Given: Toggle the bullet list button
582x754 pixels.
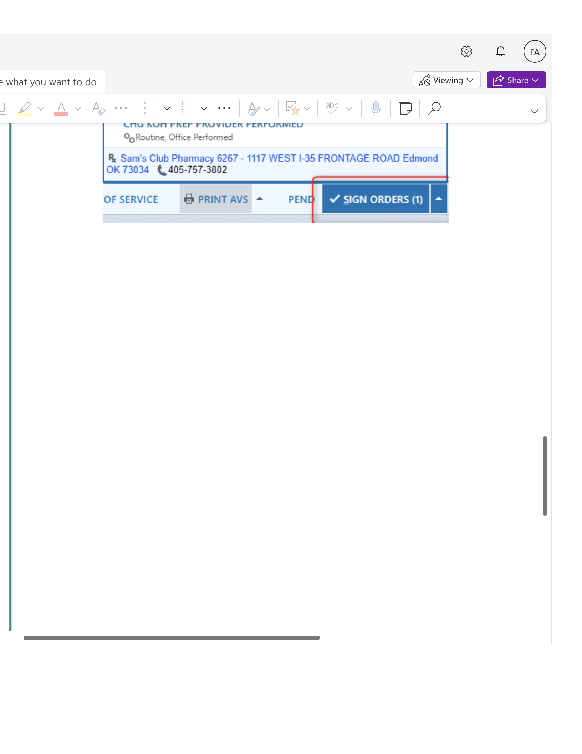Looking at the screenshot, I should [x=150, y=108].
